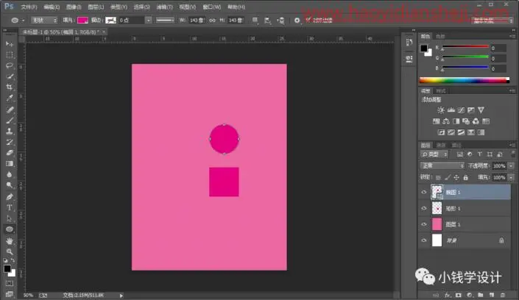This screenshot has height=300, width=519.
Task: Click the path operations icon in options bar
Action: [x=255, y=20]
